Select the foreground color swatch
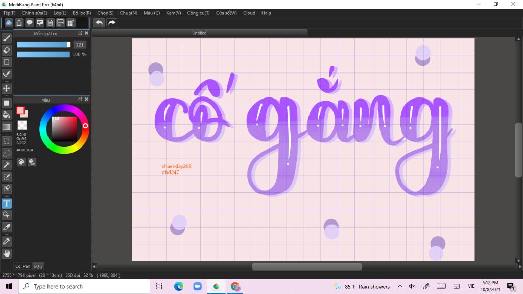The height and width of the screenshot is (294, 523). (20, 111)
